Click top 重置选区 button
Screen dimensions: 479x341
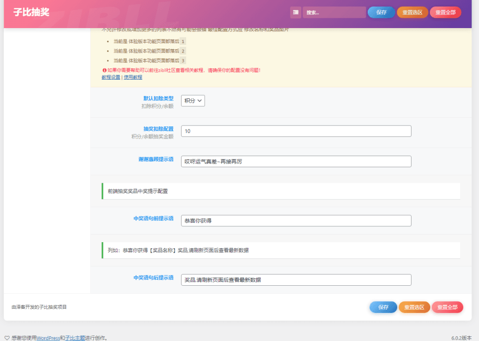pos(412,13)
